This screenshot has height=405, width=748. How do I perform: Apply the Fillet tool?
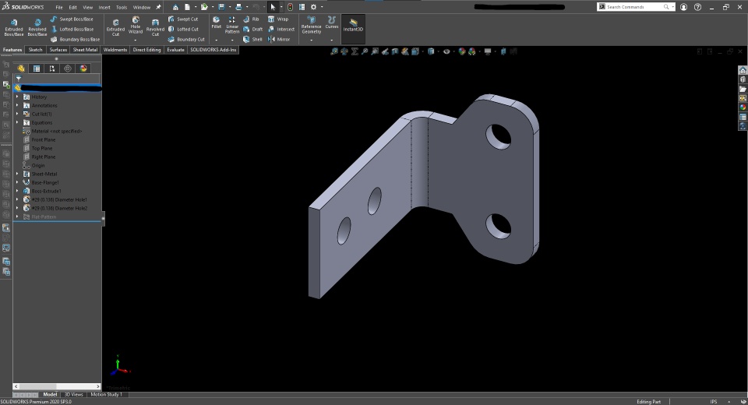coord(216,23)
